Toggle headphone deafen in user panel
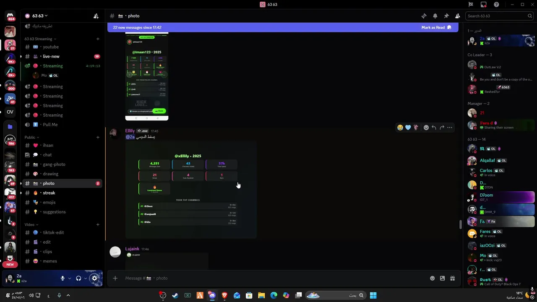The image size is (537, 302). point(78,278)
